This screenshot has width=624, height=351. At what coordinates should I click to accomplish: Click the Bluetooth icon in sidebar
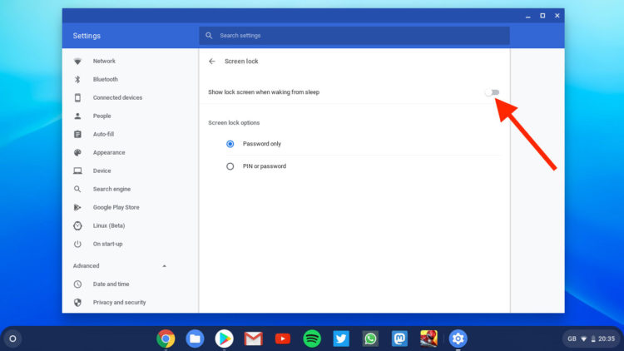(x=77, y=80)
